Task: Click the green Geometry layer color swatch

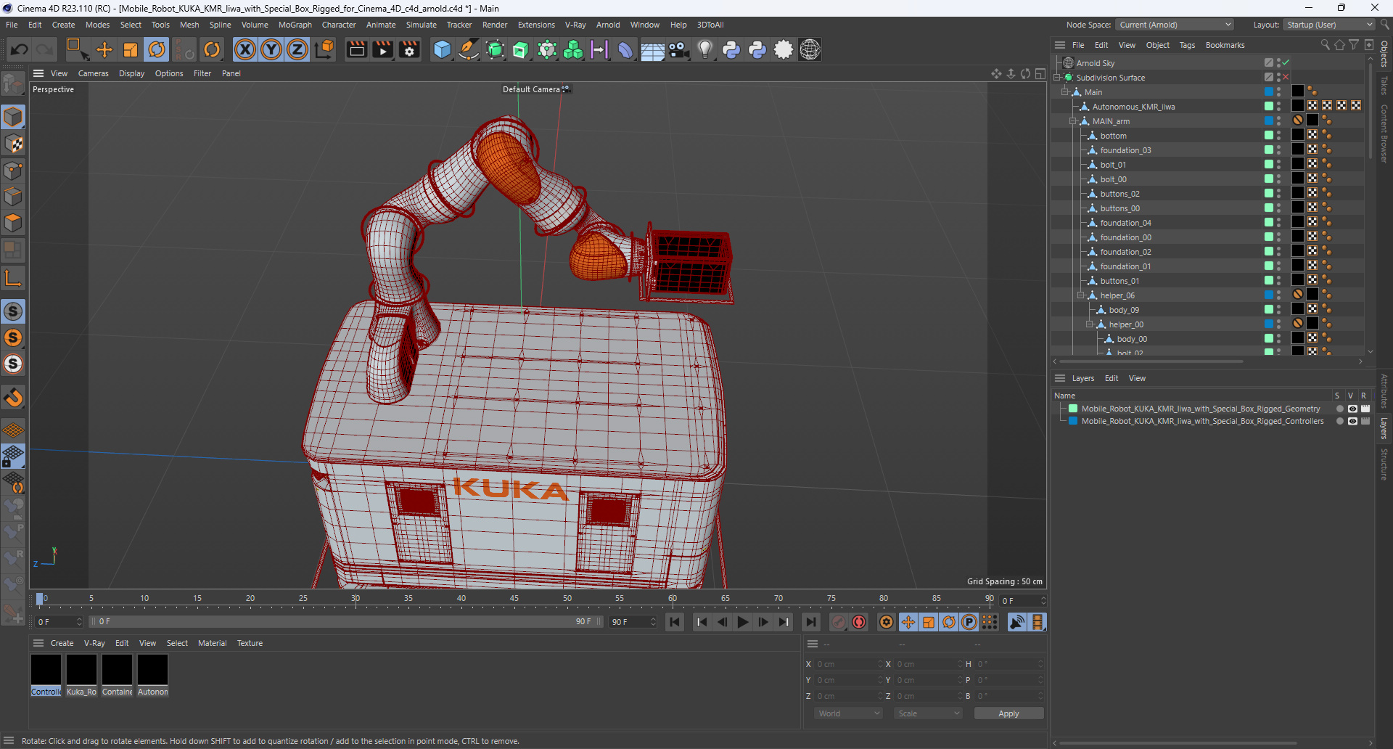Action: coord(1073,409)
